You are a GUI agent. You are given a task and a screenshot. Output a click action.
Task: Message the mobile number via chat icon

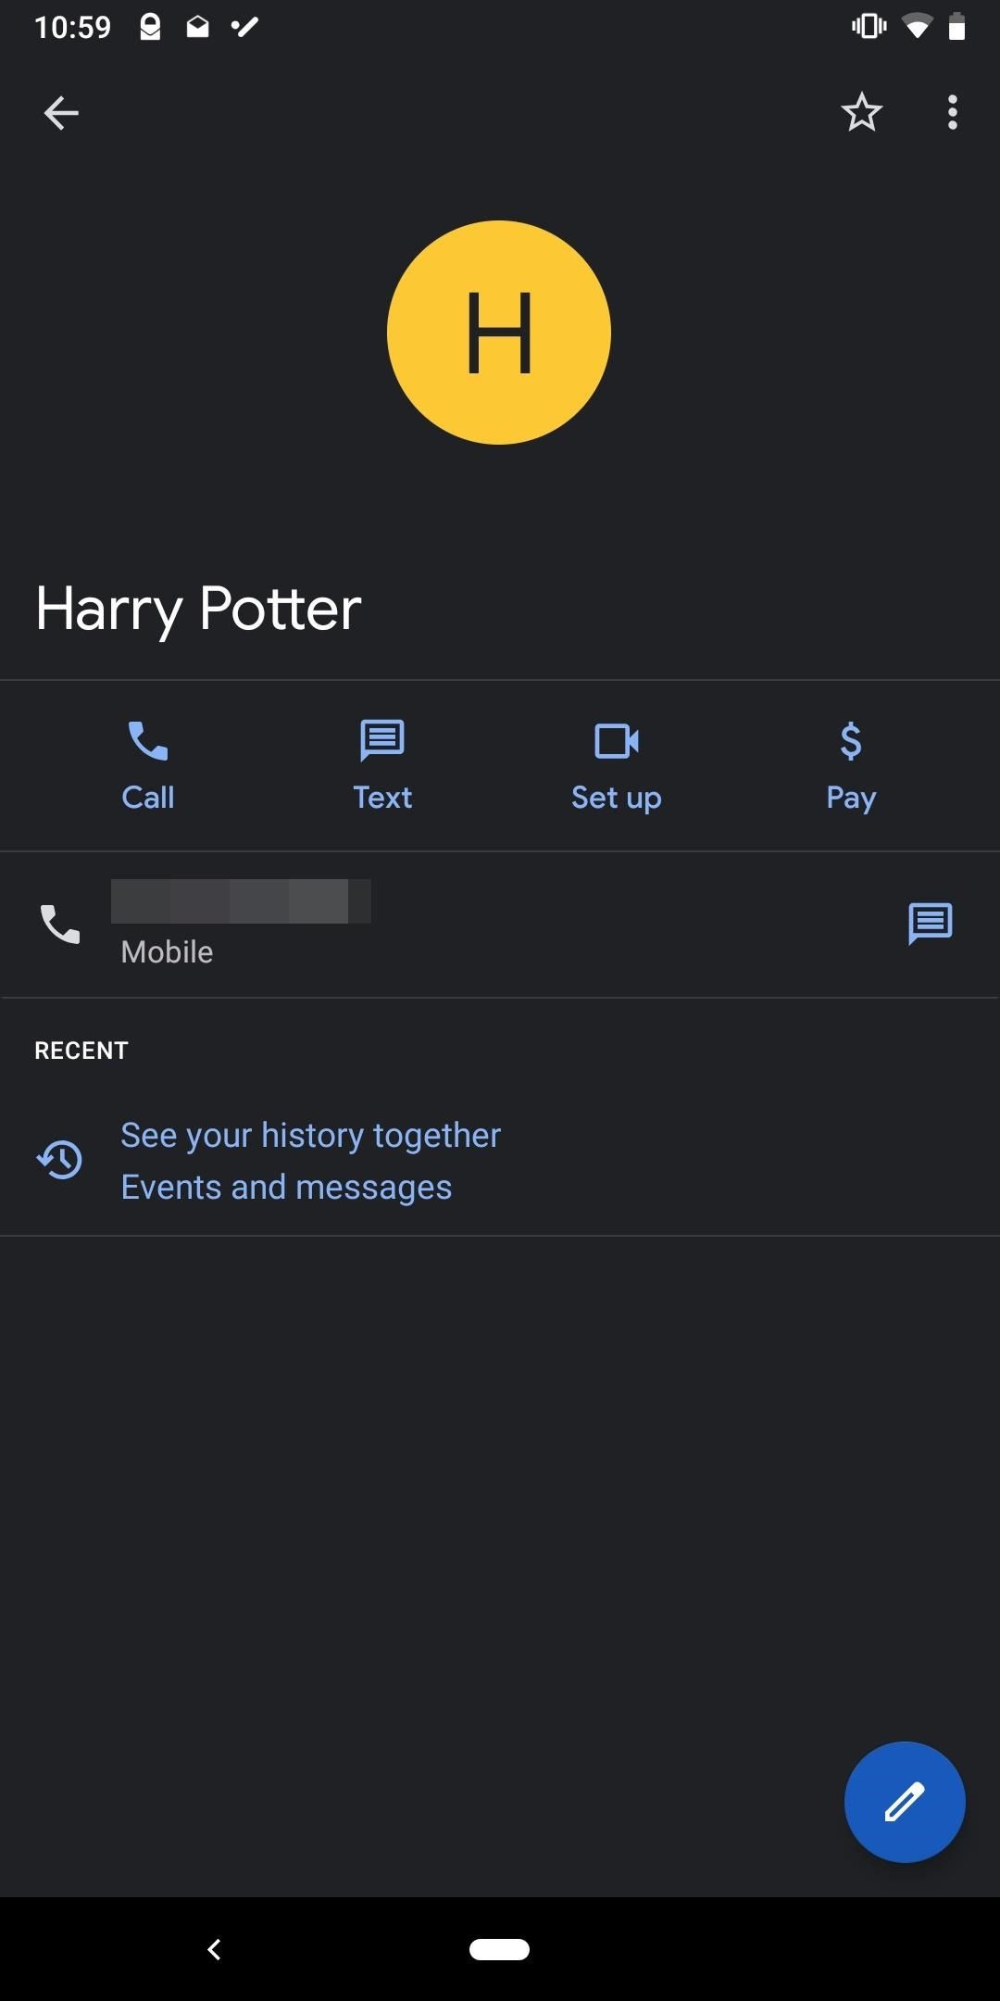click(x=931, y=925)
